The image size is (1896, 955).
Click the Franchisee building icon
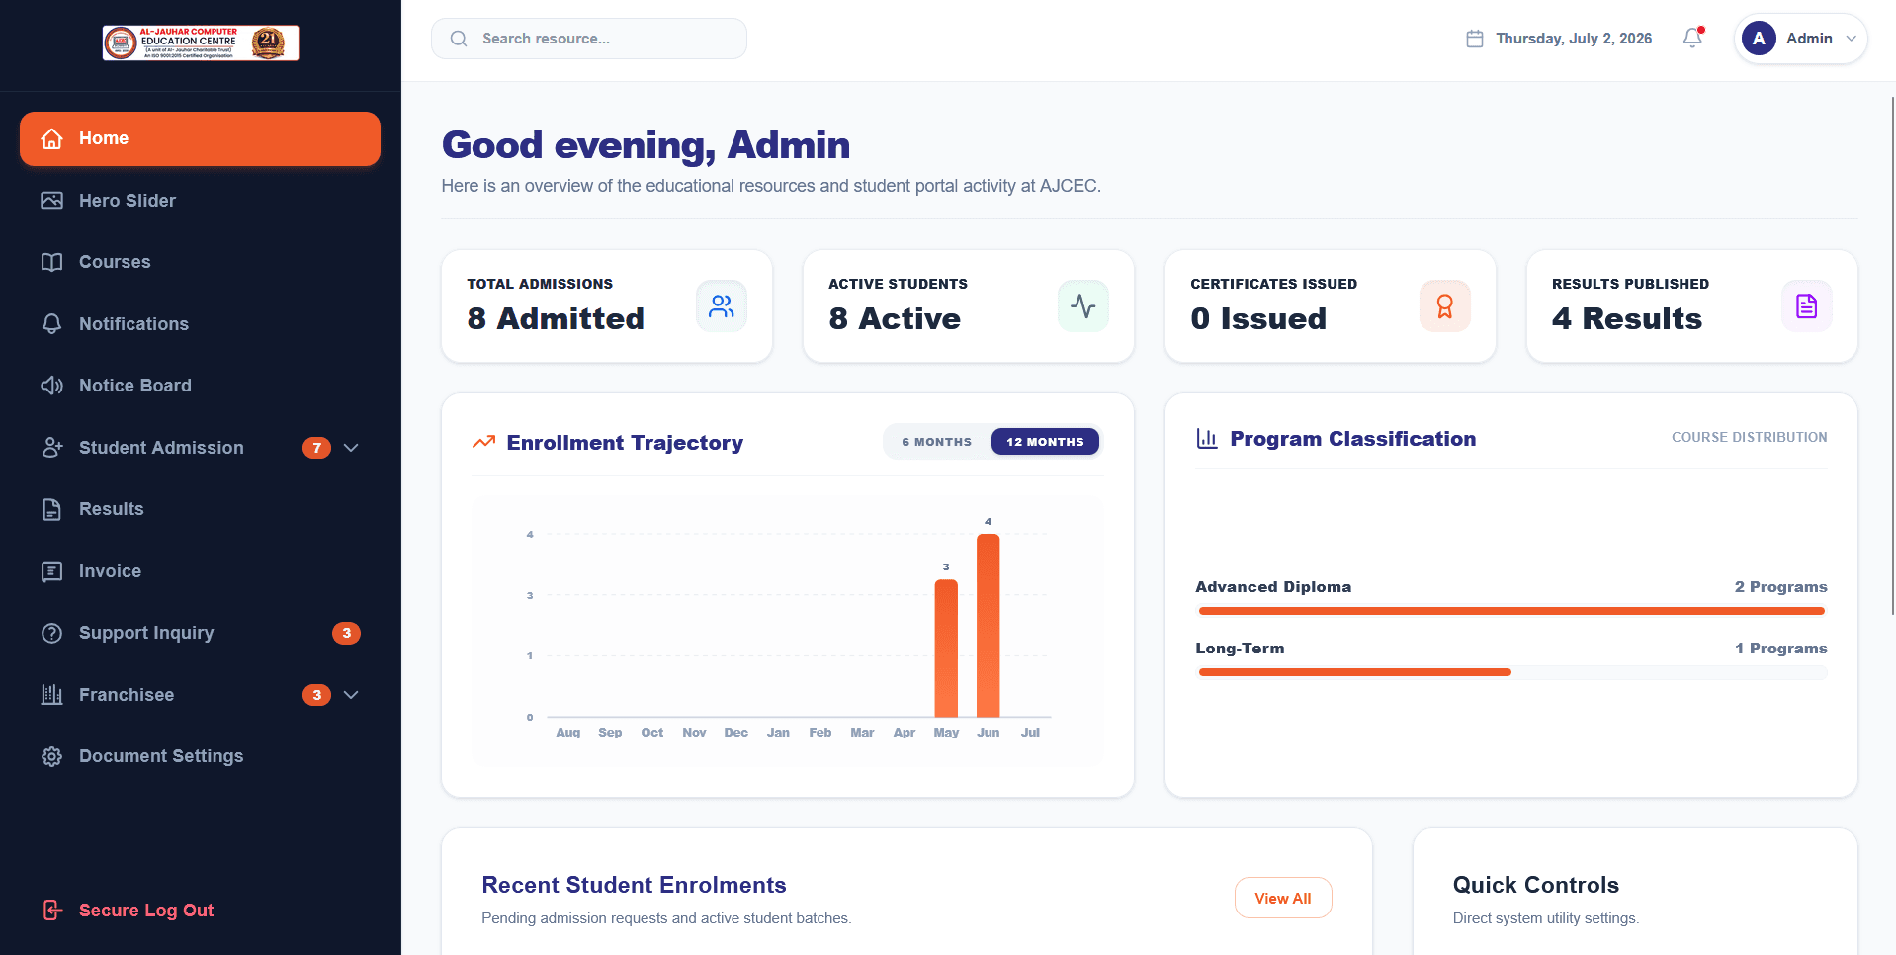click(x=52, y=695)
